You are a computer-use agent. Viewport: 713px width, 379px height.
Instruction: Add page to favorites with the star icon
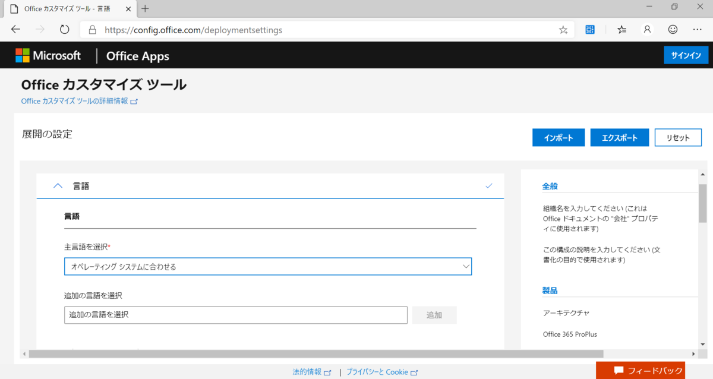point(563,30)
